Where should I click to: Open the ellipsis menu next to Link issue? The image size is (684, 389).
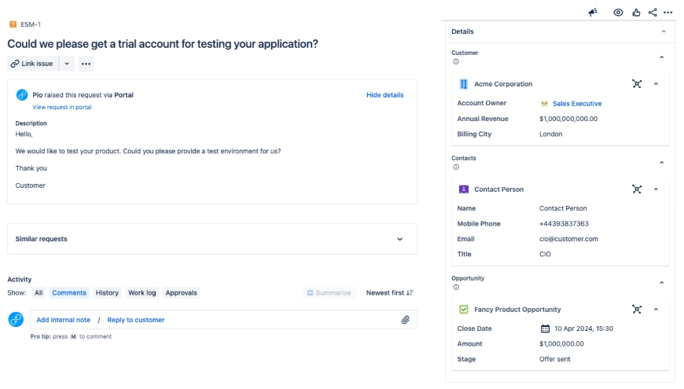(86, 64)
